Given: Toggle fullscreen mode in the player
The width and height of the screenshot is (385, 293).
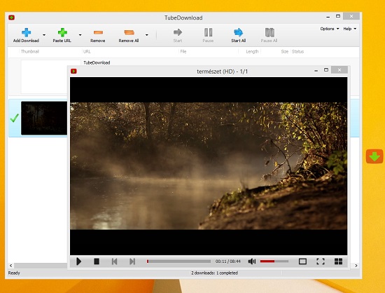Looking at the screenshot, I should tap(321, 261).
